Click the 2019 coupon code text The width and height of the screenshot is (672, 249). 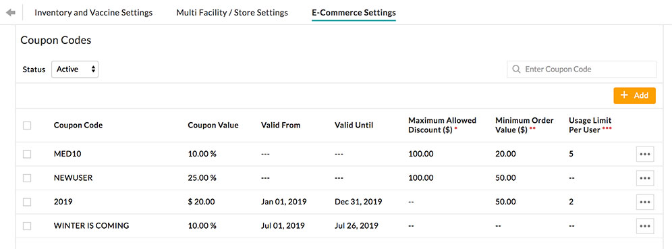63,202
